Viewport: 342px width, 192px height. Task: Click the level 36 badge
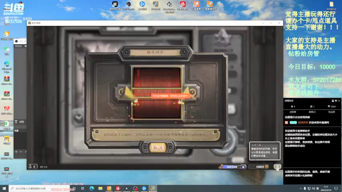click(243, 167)
